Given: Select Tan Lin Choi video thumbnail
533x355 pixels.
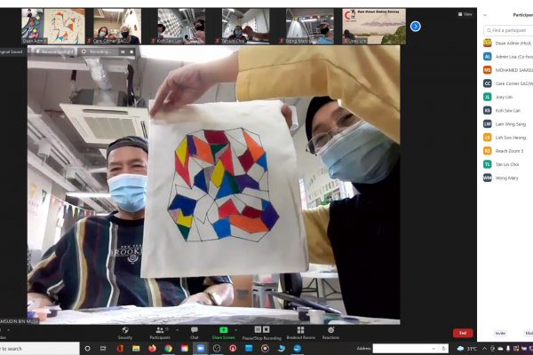Looking at the screenshot, I should [245, 26].
